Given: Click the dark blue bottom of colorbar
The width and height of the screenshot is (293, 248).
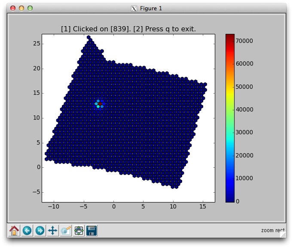Looking at the screenshot, I should pyautogui.click(x=230, y=199).
